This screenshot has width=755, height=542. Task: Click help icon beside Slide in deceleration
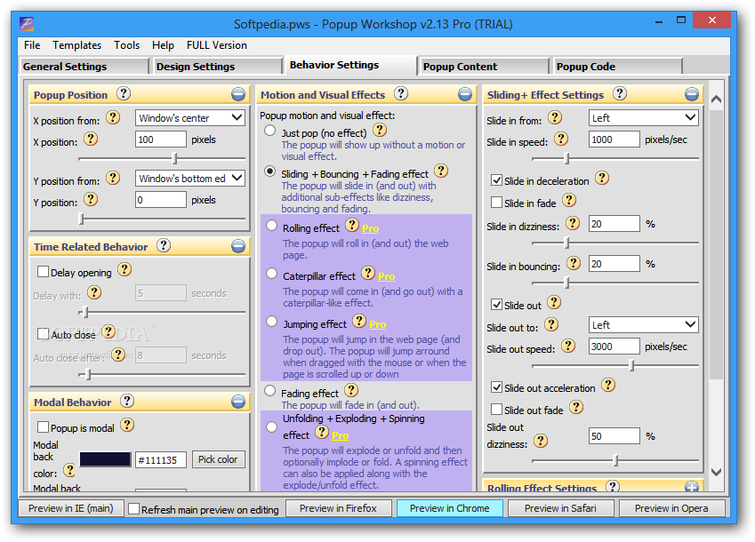[602, 178]
